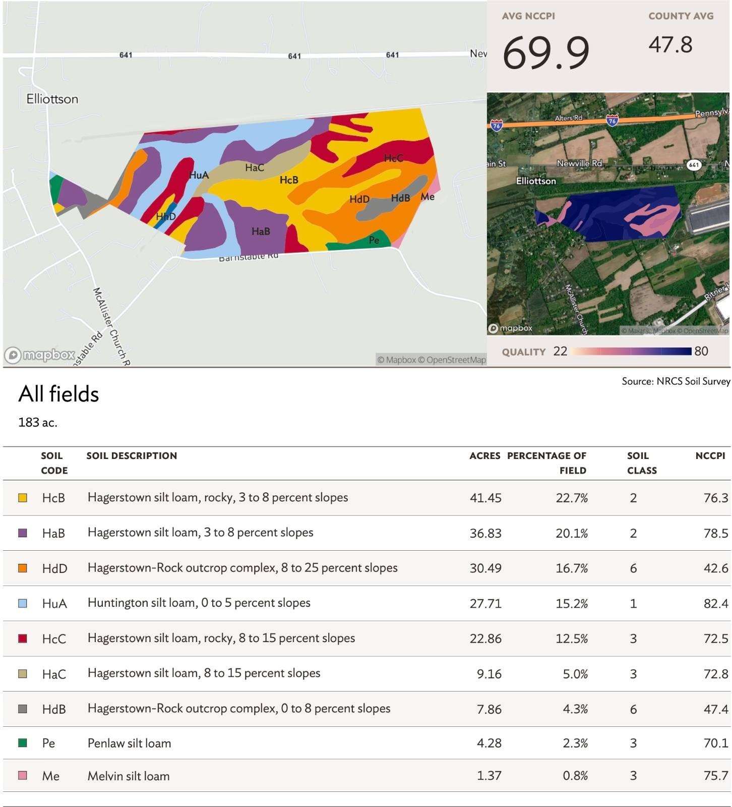The width and height of the screenshot is (732, 807).
Task: Click the HuA label on the soil map
Action: tap(199, 175)
